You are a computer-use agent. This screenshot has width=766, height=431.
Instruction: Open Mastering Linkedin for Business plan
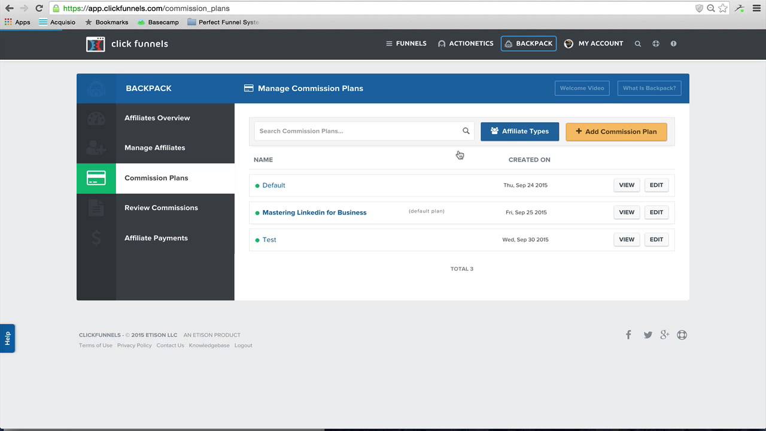coord(314,213)
